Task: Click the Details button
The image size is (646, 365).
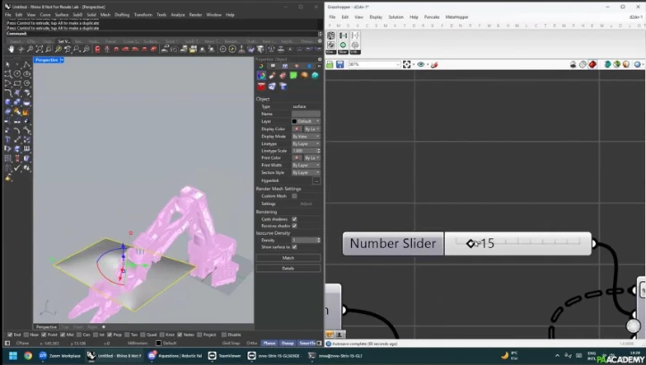Action: [288, 268]
